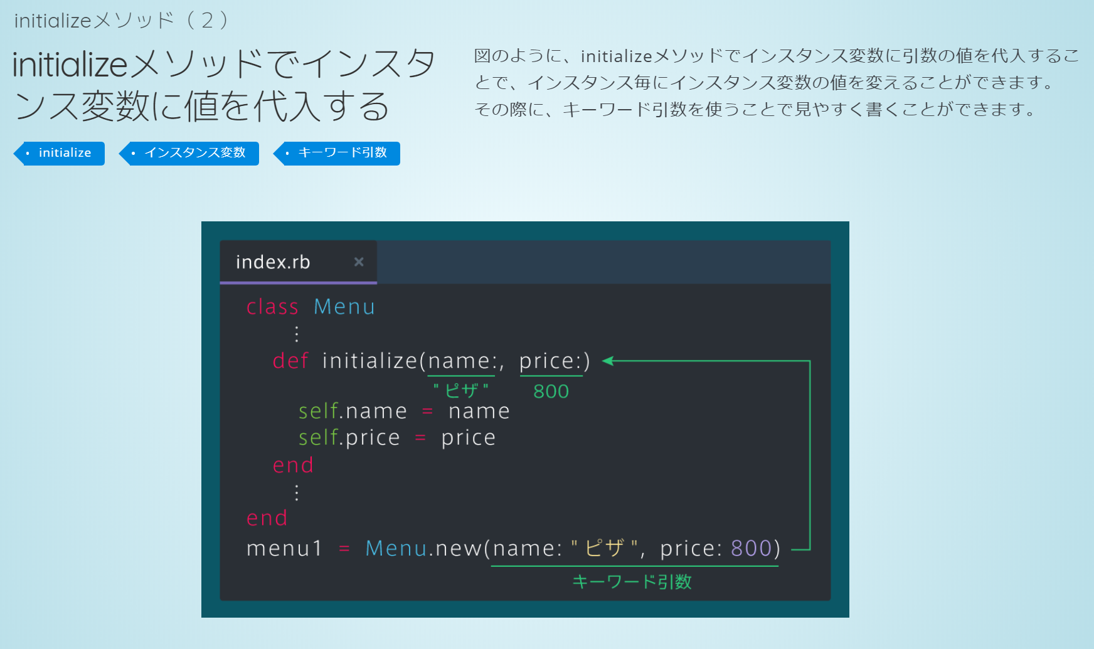Click the green 800 annotation under price:

click(551, 391)
